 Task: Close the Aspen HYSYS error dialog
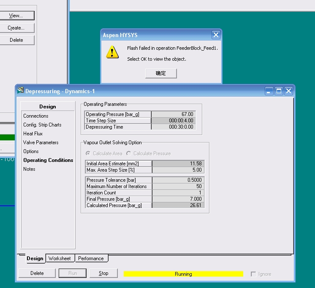[216, 35]
